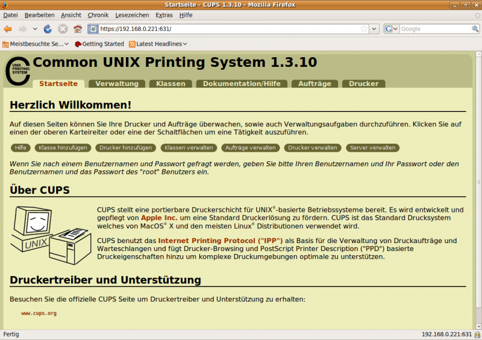Screen dimensions: 482x340
Task: Switch to the Drucker tab
Action: click(364, 84)
